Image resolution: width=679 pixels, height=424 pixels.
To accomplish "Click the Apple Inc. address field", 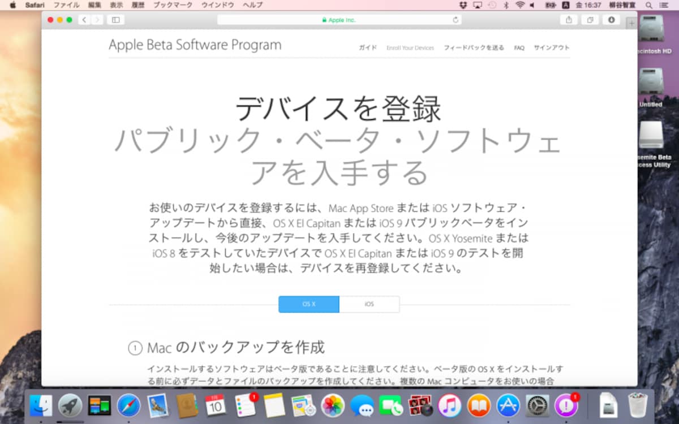I will point(339,20).
